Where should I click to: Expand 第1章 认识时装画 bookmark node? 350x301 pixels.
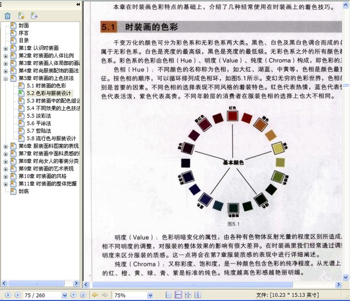coord(6,48)
